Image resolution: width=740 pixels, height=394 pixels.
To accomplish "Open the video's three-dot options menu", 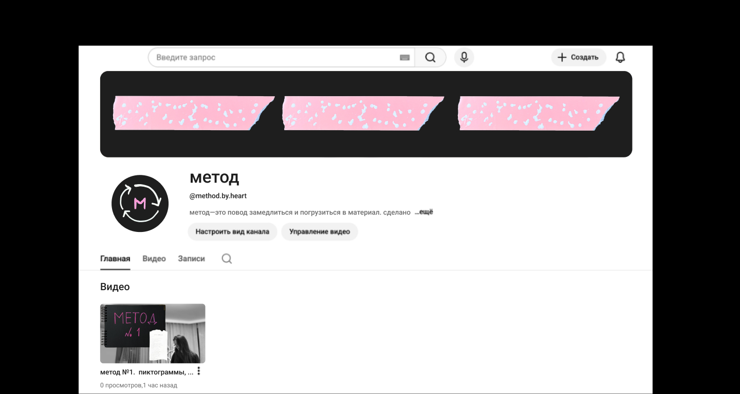I will 199,371.
